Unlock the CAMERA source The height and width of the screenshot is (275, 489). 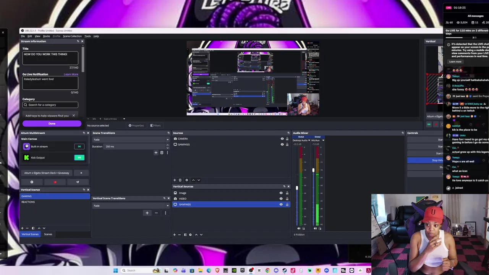(287, 139)
